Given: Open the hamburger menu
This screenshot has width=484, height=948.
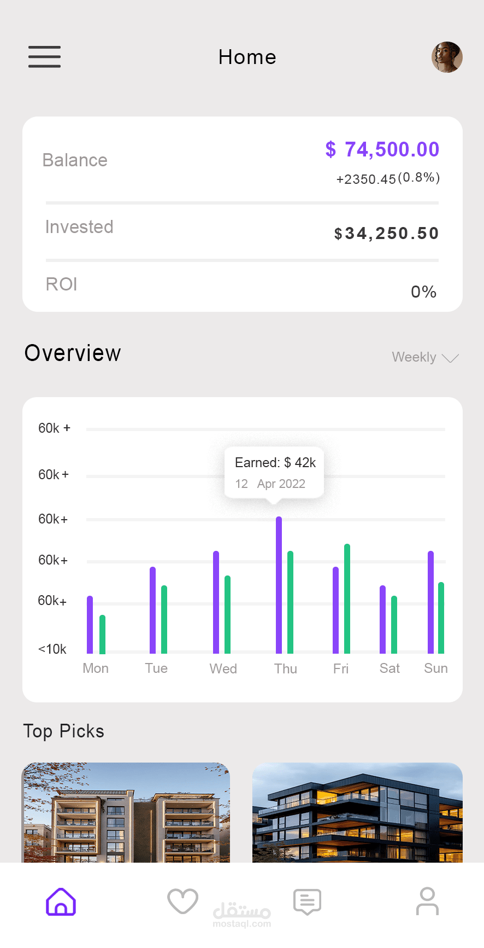Looking at the screenshot, I should pyautogui.click(x=44, y=57).
